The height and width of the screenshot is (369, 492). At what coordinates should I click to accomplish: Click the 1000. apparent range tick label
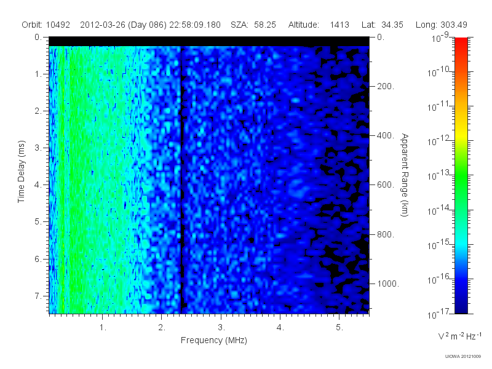(x=388, y=284)
